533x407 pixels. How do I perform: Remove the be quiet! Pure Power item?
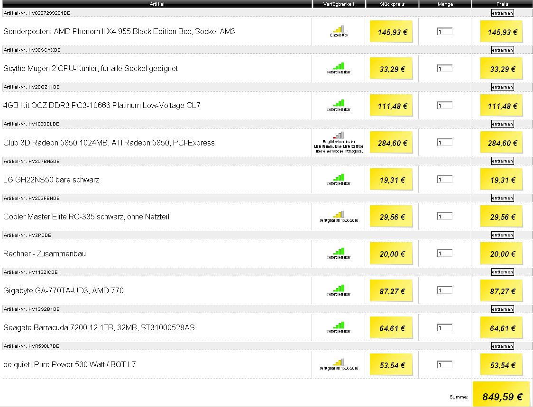pos(502,346)
